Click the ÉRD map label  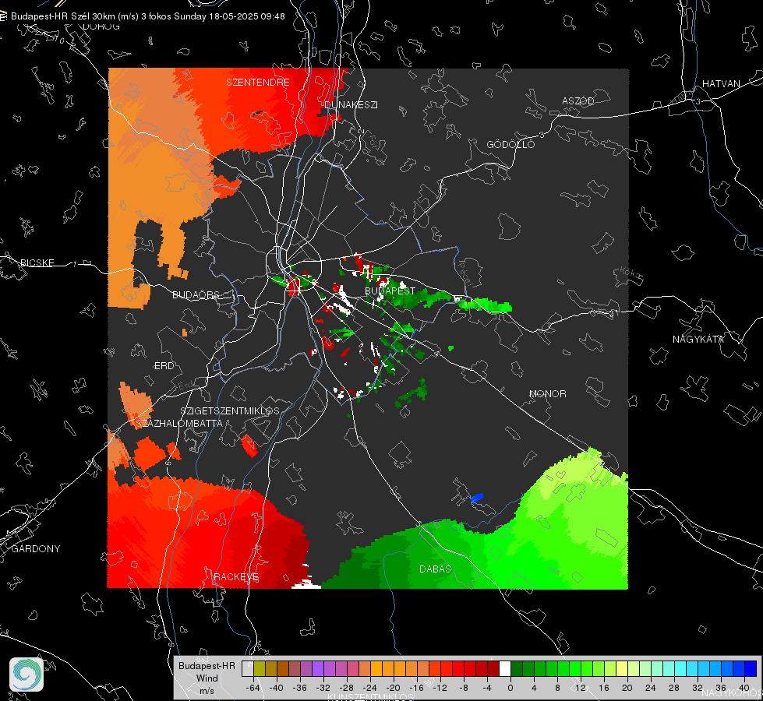pos(164,366)
